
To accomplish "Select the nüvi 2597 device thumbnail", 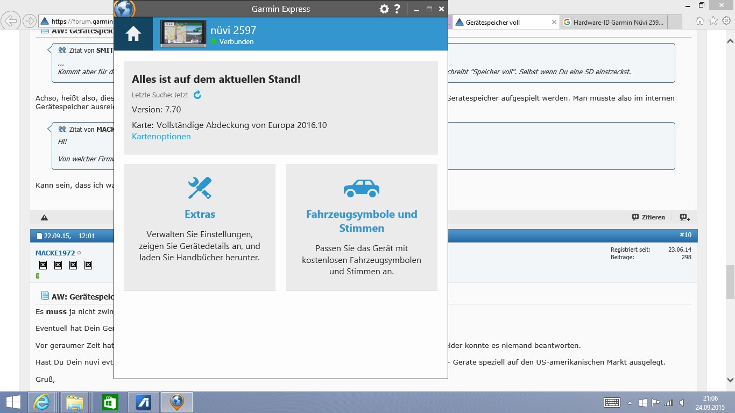I will pos(183,34).
